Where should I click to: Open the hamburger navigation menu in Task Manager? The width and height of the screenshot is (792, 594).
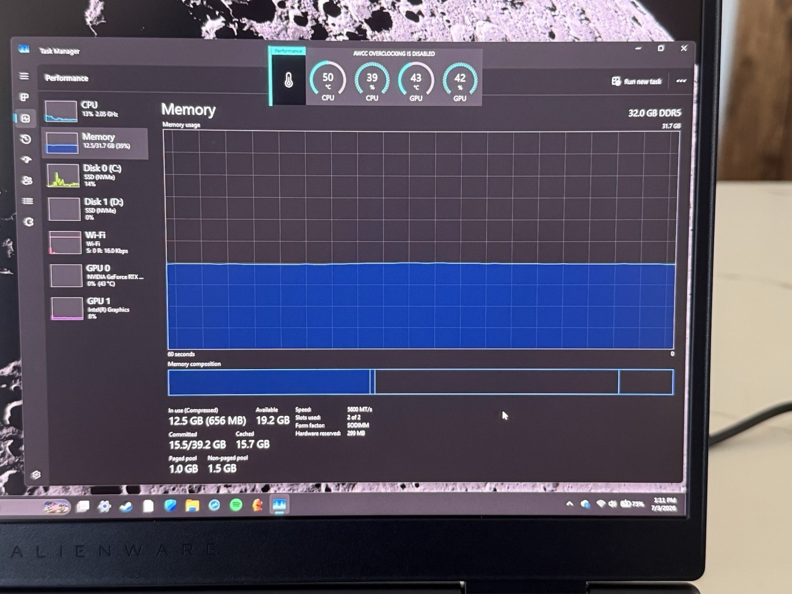click(24, 76)
